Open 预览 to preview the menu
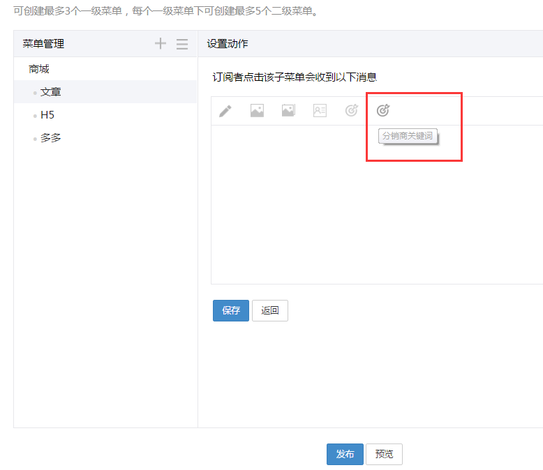Viewport: 543px width, 470px height. pyautogui.click(x=384, y=454)
